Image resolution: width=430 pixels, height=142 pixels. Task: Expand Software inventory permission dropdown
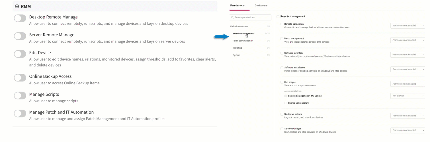408,55
